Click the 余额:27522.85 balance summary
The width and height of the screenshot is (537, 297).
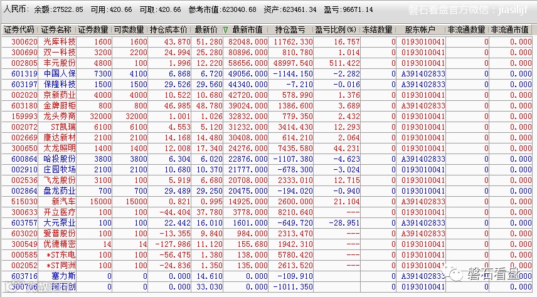[58, 9]
